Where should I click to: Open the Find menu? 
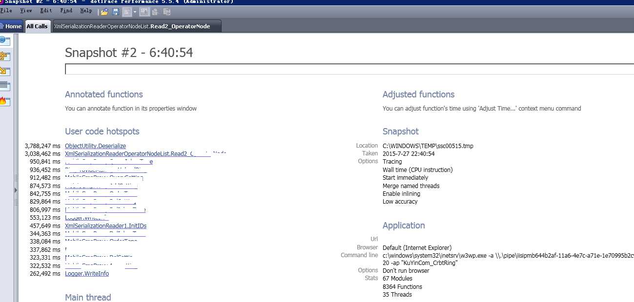66,11
